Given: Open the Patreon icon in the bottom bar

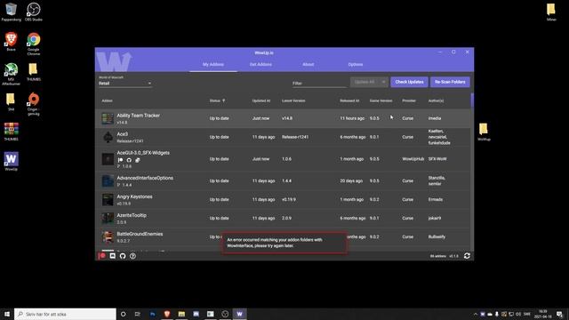Looking at the screenshot, I should point(102,256).
